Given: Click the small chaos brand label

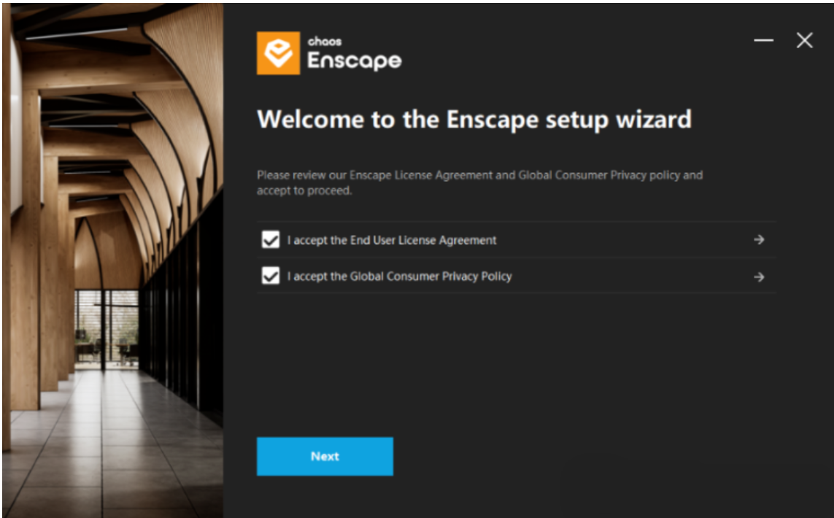Looking at the screenshot, I should click(325, 41).
